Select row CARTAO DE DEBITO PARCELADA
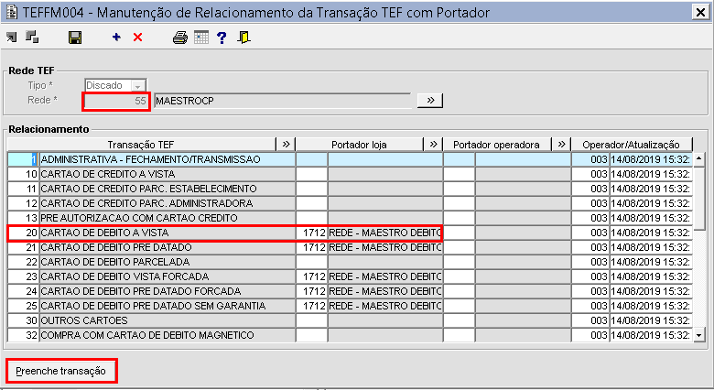714x390 pixels. pos(350,262)
